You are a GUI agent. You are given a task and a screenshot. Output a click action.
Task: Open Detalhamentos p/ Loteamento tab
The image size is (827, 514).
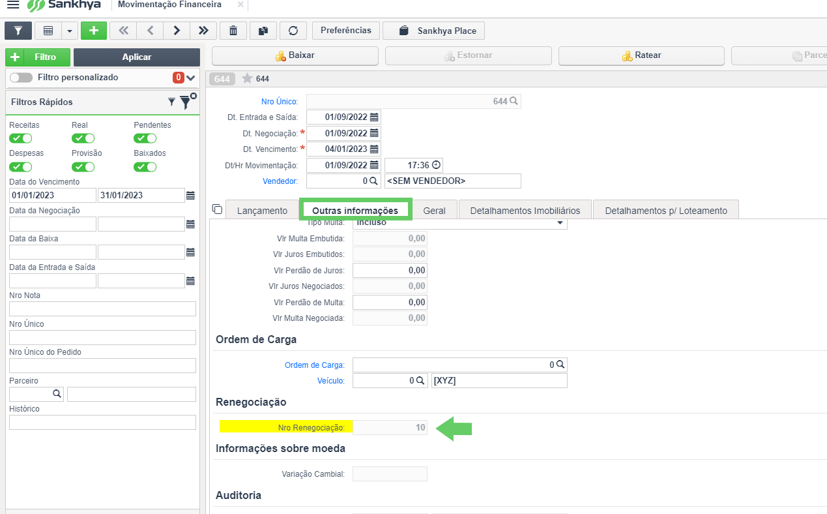(666, 210)
